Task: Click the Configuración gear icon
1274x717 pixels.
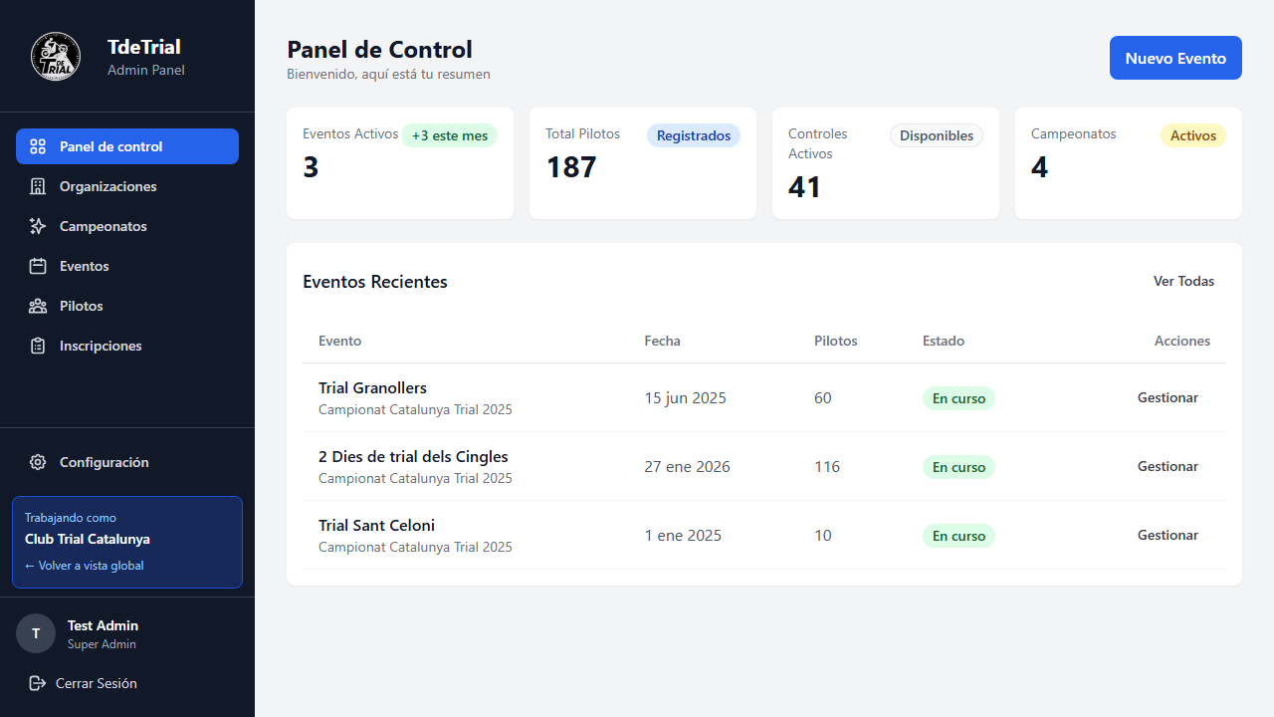Action: click(38, 462)
